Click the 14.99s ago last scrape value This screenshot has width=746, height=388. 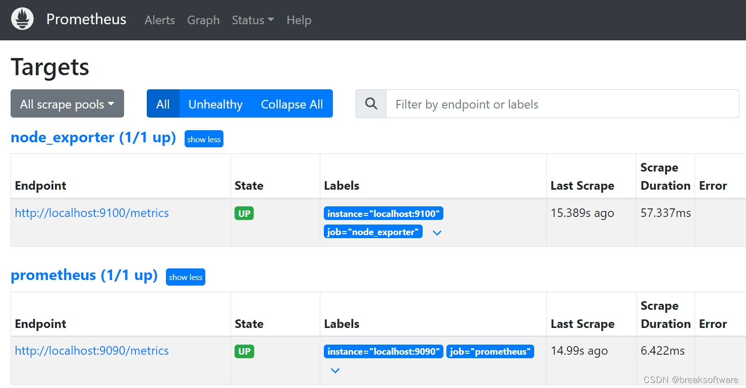[x=579, y=351]
